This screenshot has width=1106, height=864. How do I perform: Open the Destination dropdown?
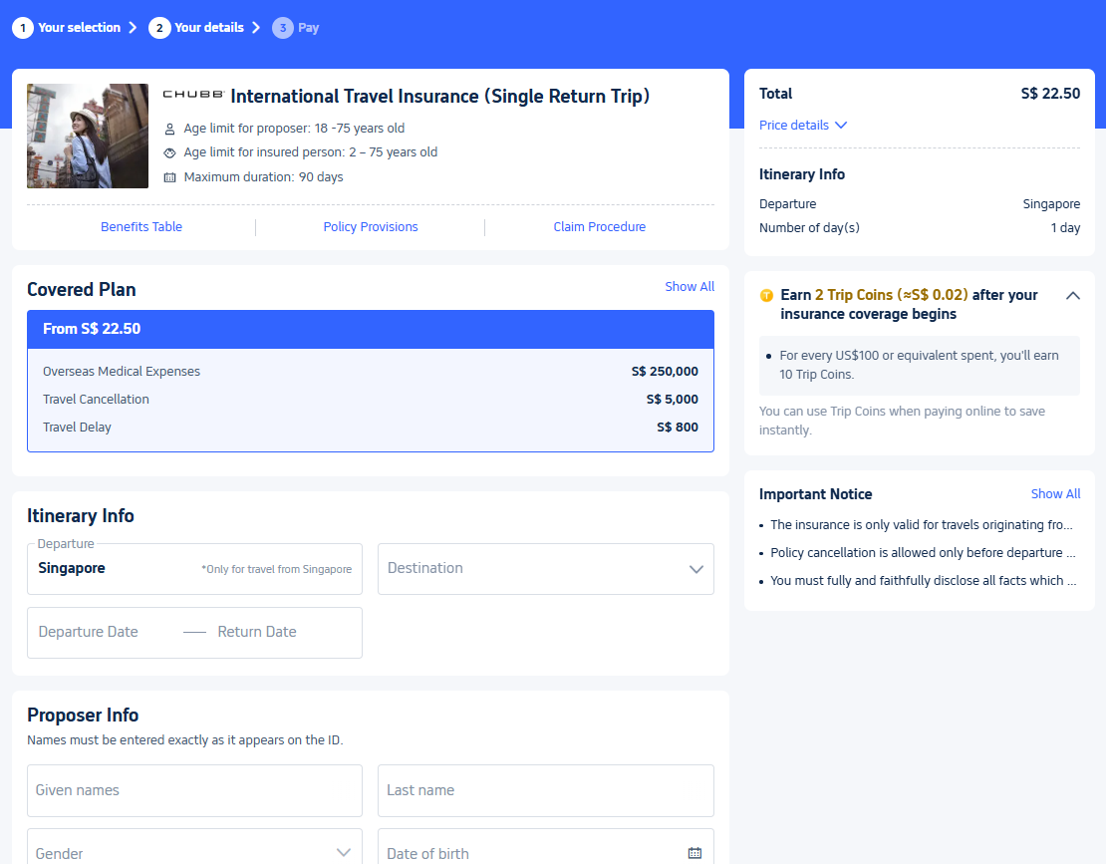(x=545, y=569)
